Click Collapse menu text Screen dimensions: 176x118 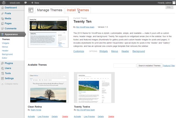11,84
